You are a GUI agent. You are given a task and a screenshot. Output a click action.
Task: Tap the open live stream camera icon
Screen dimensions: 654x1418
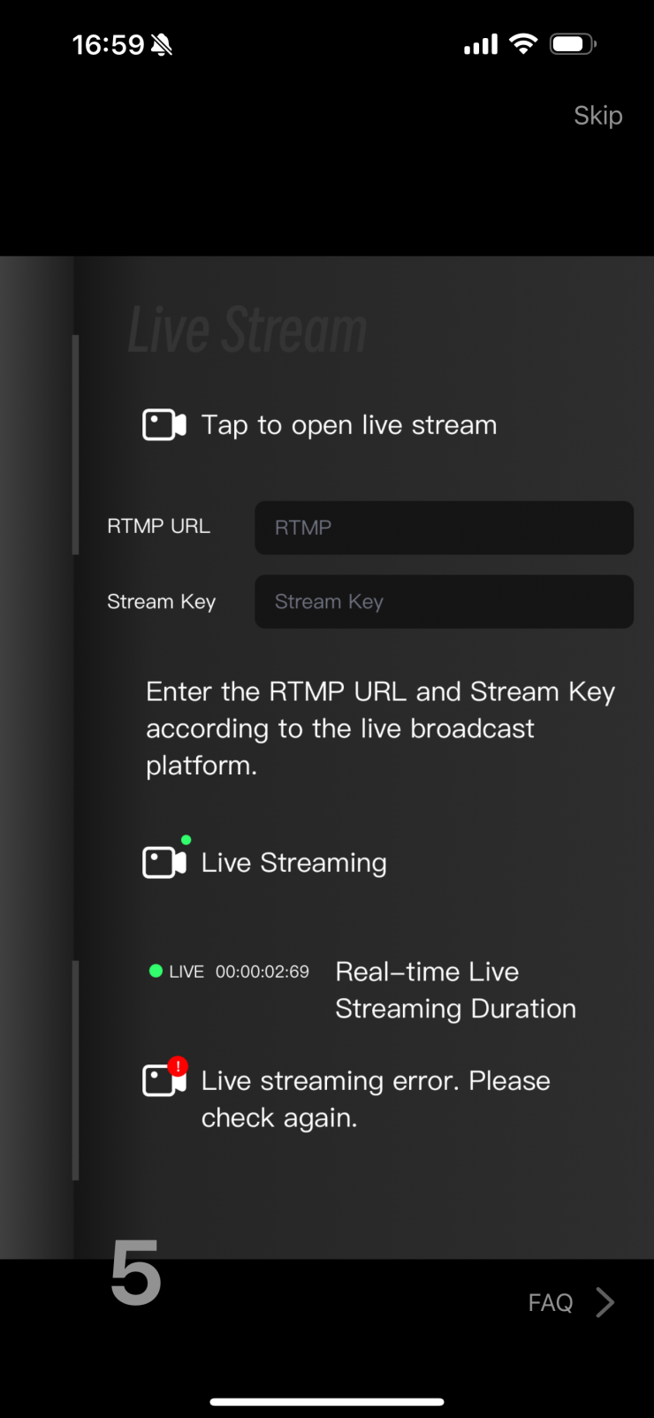(164, 425)
